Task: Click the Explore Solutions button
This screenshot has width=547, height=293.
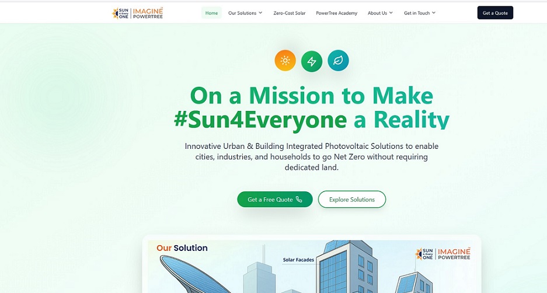Action: [352, 200]
